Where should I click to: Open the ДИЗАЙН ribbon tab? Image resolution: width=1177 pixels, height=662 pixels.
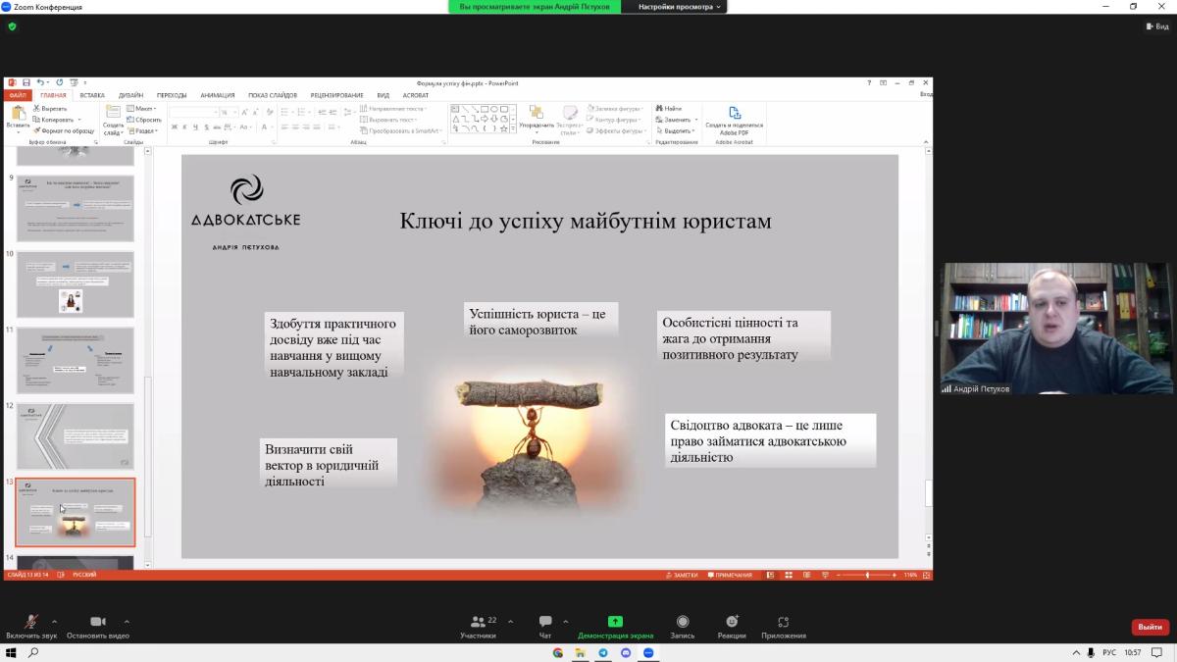click(x=130, y=95)
